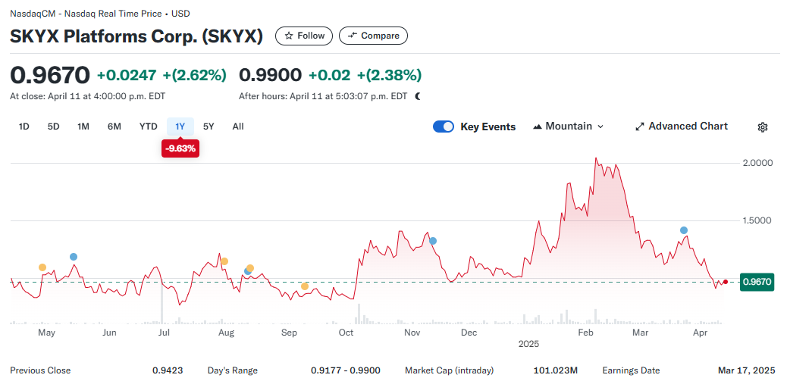Click the after-hours moon icon

[x=418, y=96]
